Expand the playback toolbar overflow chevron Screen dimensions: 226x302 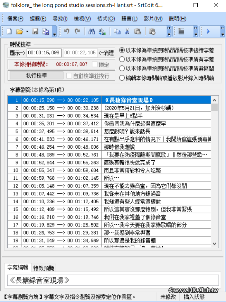click(x=222, y=31)
